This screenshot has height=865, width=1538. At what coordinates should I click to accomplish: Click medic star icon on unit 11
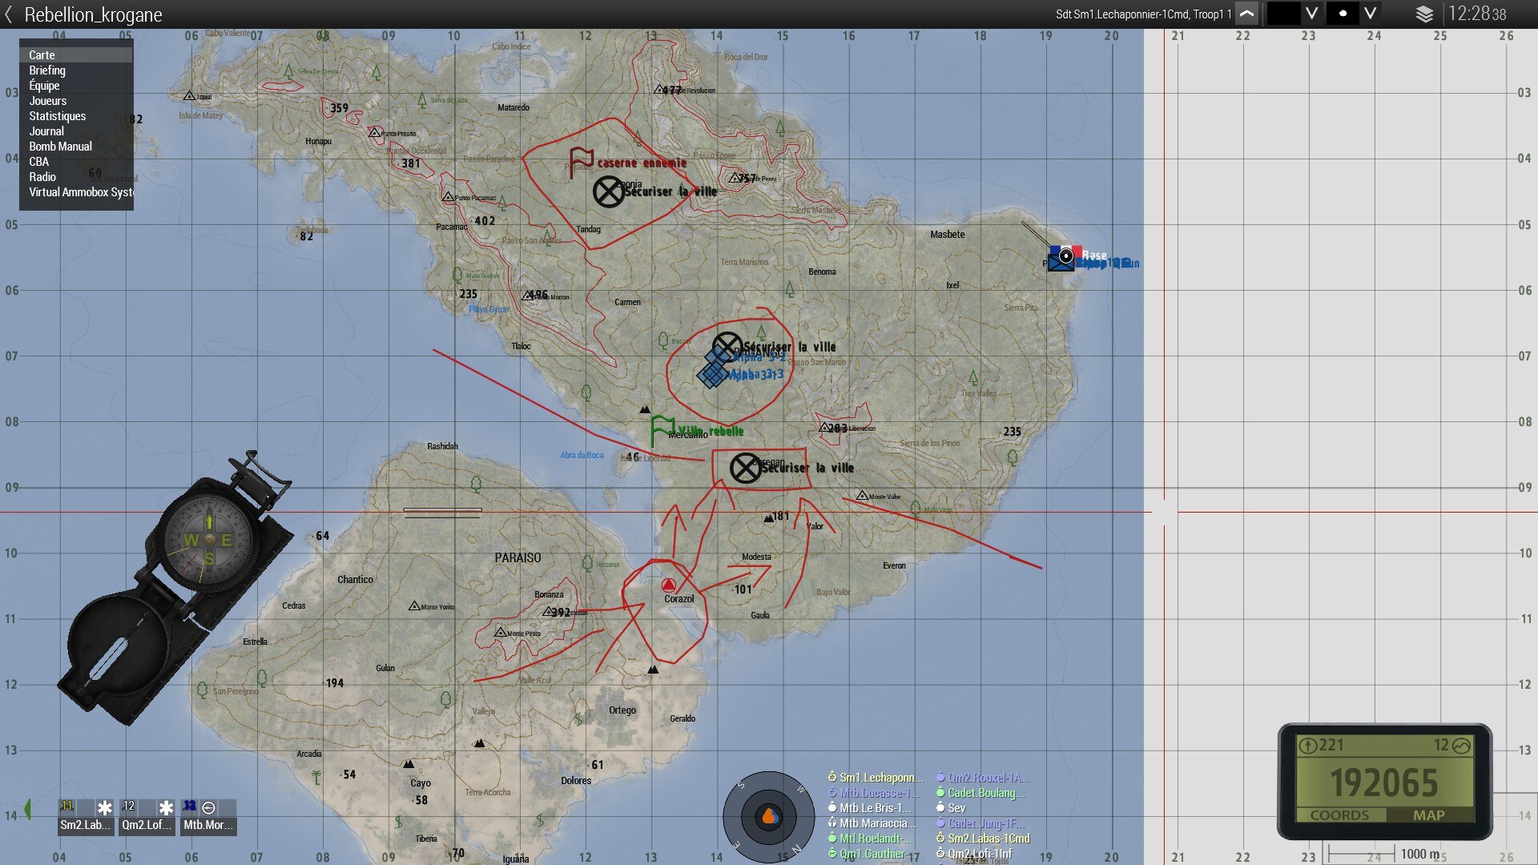[104, 807]
